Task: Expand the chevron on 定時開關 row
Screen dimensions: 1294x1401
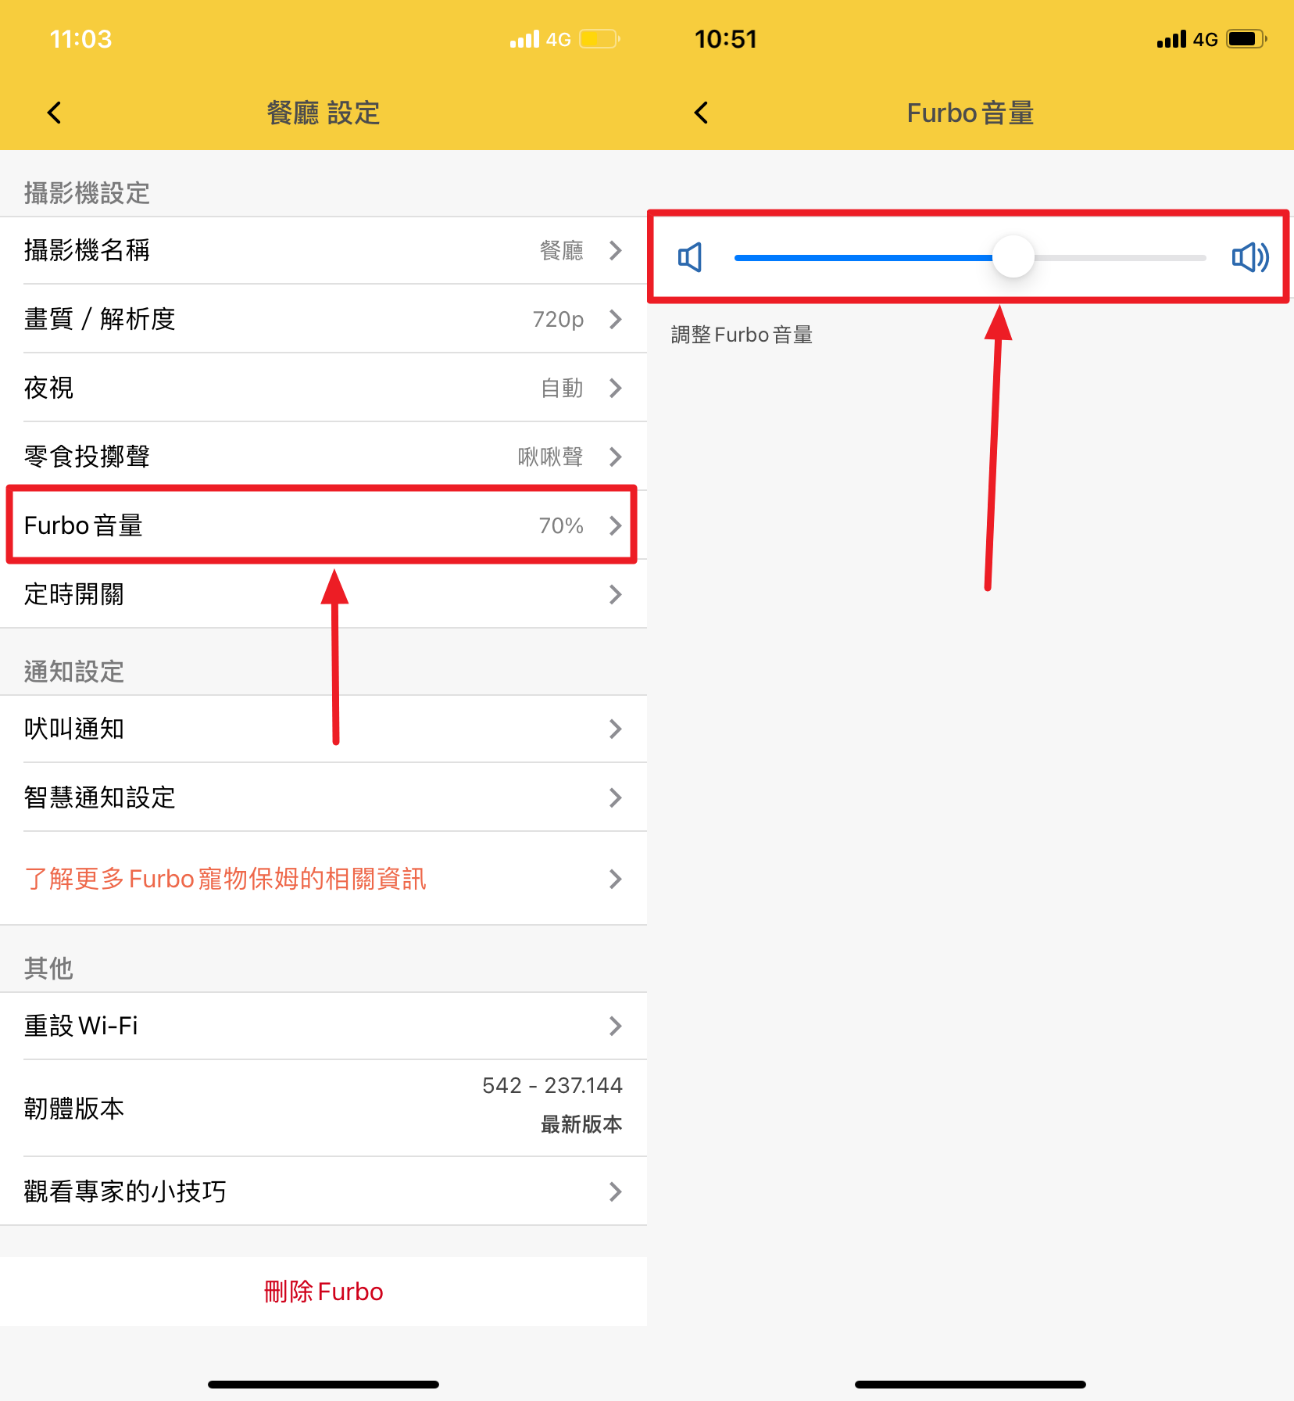Action: [616, 594]
